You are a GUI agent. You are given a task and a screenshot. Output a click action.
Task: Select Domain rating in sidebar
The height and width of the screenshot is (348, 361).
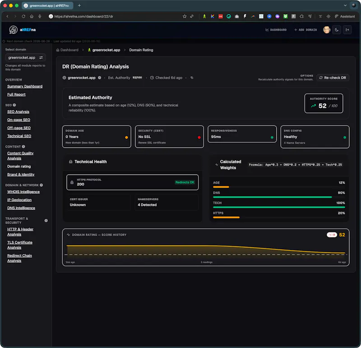click(19, 166)
